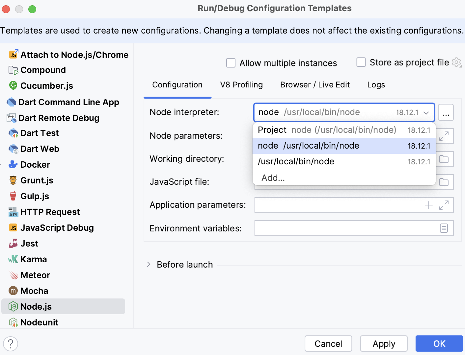Open the settings gear next to Store as project file
This screenshot has width=465, height=355.
click(x=457, y=62)
